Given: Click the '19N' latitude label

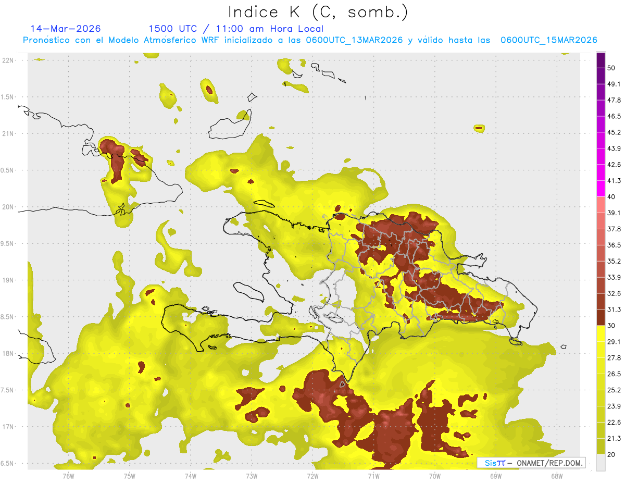Looking at the screenshot, I should pyautogui.click(x=7, y=280).
